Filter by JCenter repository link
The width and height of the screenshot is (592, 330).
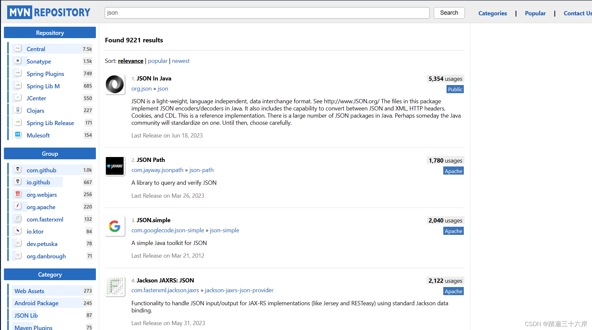pos(36,98)
